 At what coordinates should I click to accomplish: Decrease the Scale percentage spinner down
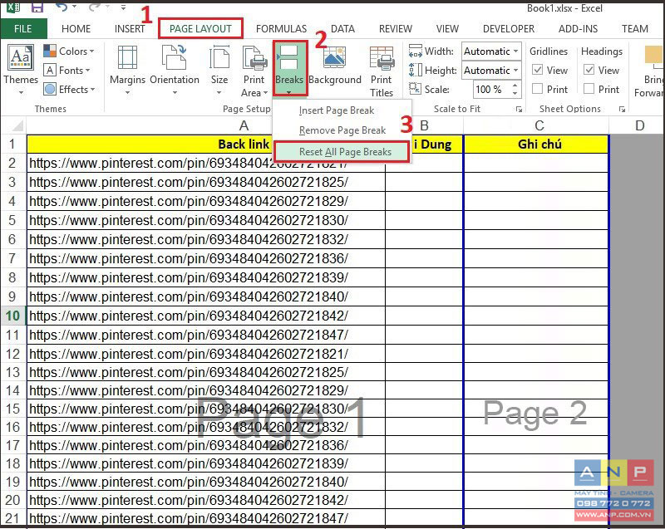pyautogui.click(x=515, y=93)
